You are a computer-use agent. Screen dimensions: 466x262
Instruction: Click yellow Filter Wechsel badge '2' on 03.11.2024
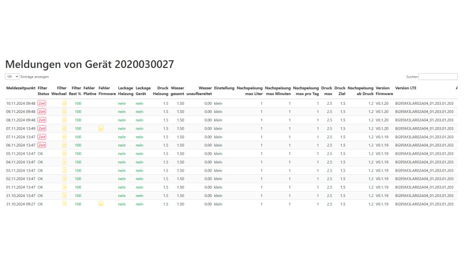pyautogui.click(x=64, y=170)
